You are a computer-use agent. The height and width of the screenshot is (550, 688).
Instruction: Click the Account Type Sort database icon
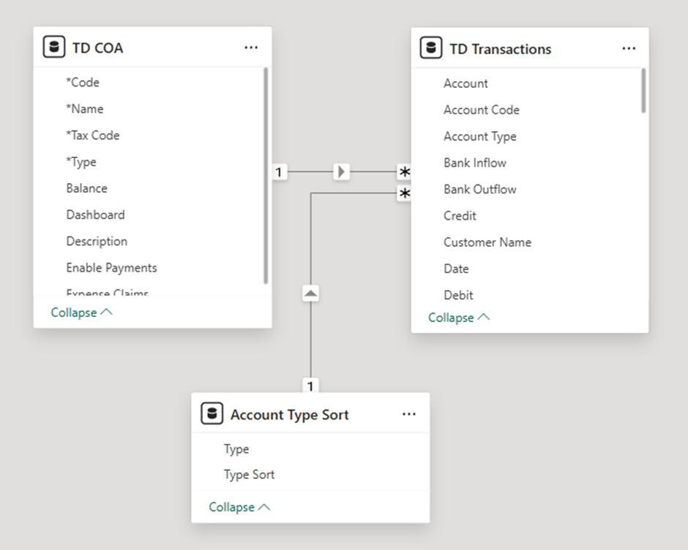[211, 413]
